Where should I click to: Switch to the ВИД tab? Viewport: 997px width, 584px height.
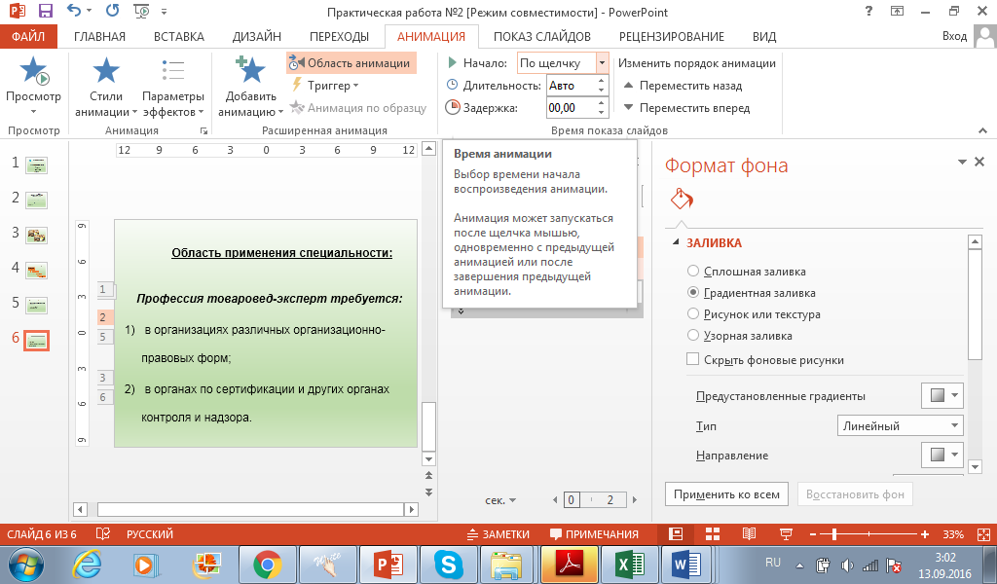click(763, 36)
